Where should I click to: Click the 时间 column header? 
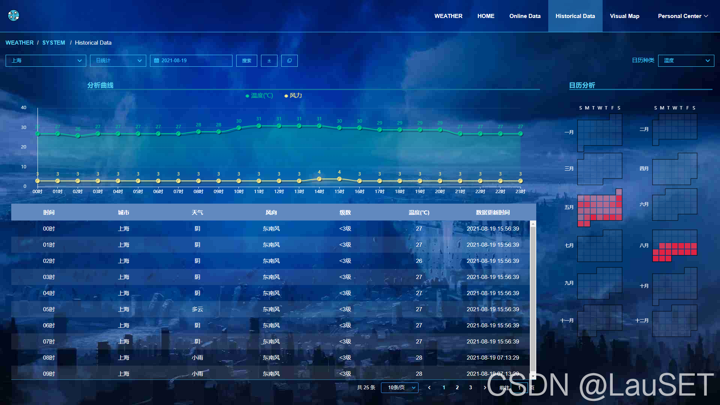tap(49, 213)
